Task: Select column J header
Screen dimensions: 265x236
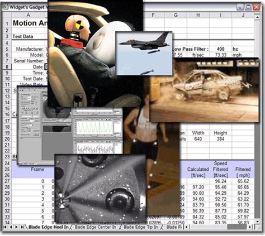Action: [243, 15]
